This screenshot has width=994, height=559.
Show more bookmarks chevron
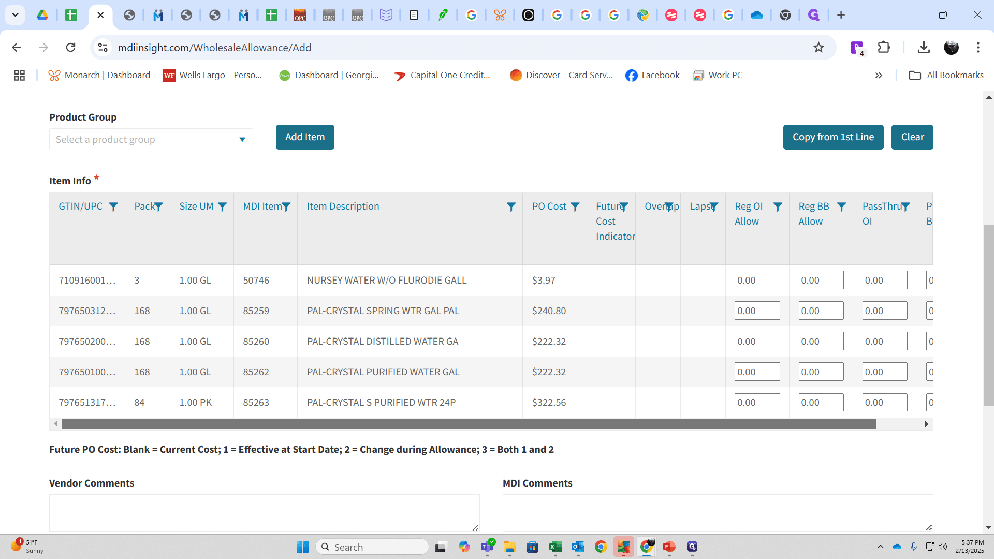coord(879,76)
